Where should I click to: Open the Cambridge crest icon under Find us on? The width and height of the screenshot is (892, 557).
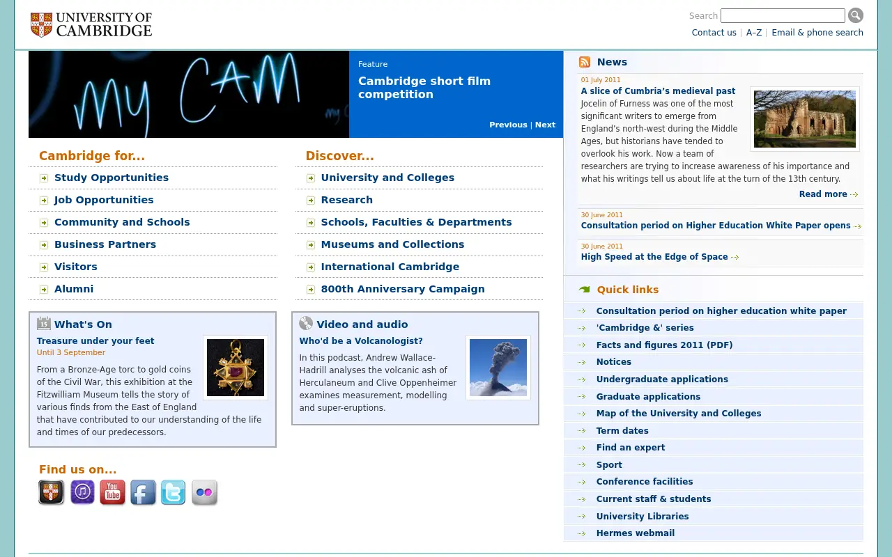[x=51, y=492]
